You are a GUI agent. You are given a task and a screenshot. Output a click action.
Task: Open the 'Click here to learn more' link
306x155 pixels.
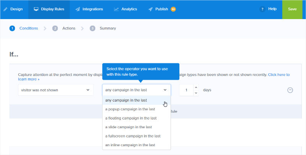(279, 75)
